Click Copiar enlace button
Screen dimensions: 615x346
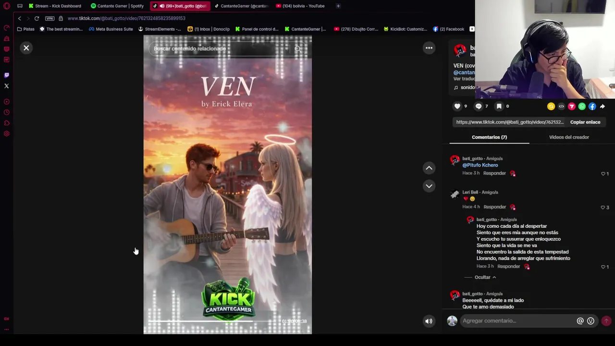585,122
